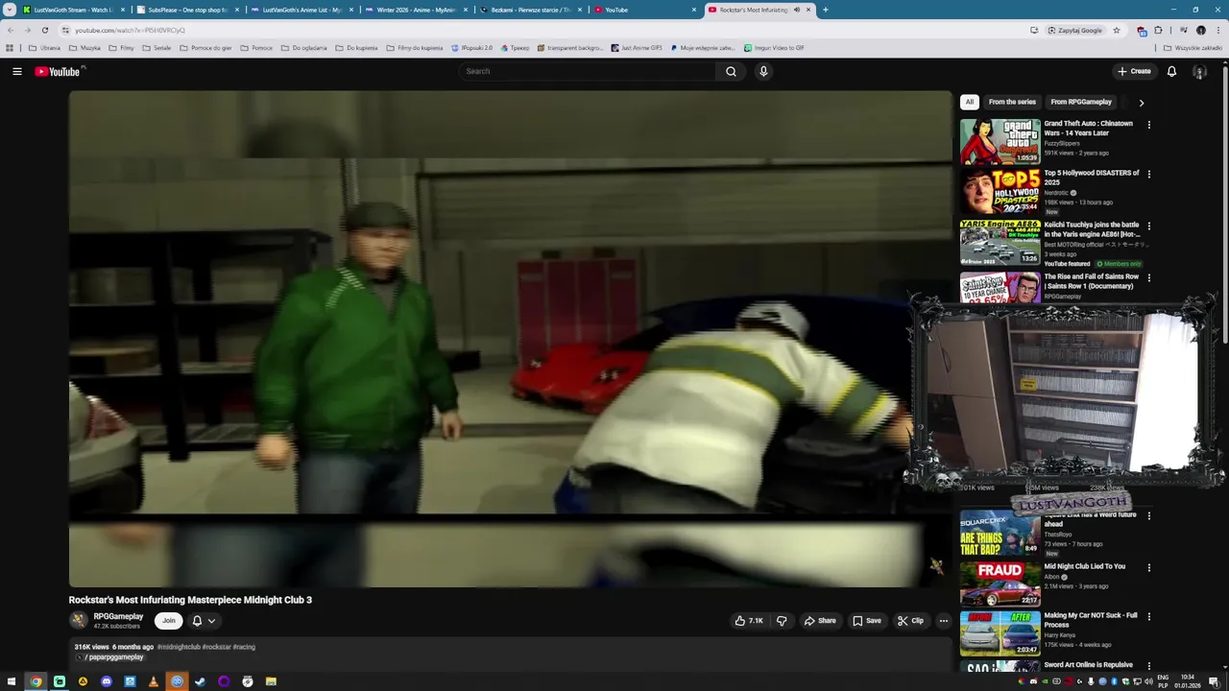The image size is (1229, 691).
Task: Open the tab search dropdown
Action: click(10, 10)
